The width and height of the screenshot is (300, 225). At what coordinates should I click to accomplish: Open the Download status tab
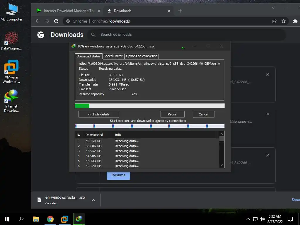(x=88, y=56)
